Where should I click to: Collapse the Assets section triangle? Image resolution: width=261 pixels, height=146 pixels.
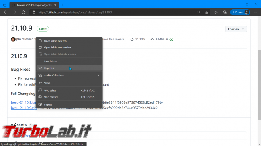pos(12,125)
